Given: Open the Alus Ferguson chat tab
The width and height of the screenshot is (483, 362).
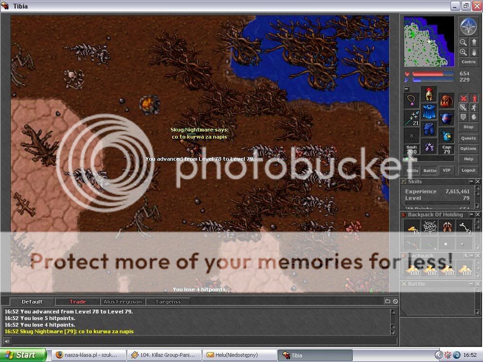Looking at the screenshot, I should (x=123, y=302).
